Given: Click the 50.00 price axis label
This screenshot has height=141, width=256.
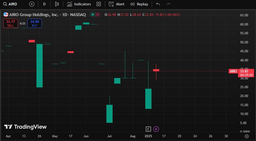Looking at the screenshot, I should coord(244,42).
